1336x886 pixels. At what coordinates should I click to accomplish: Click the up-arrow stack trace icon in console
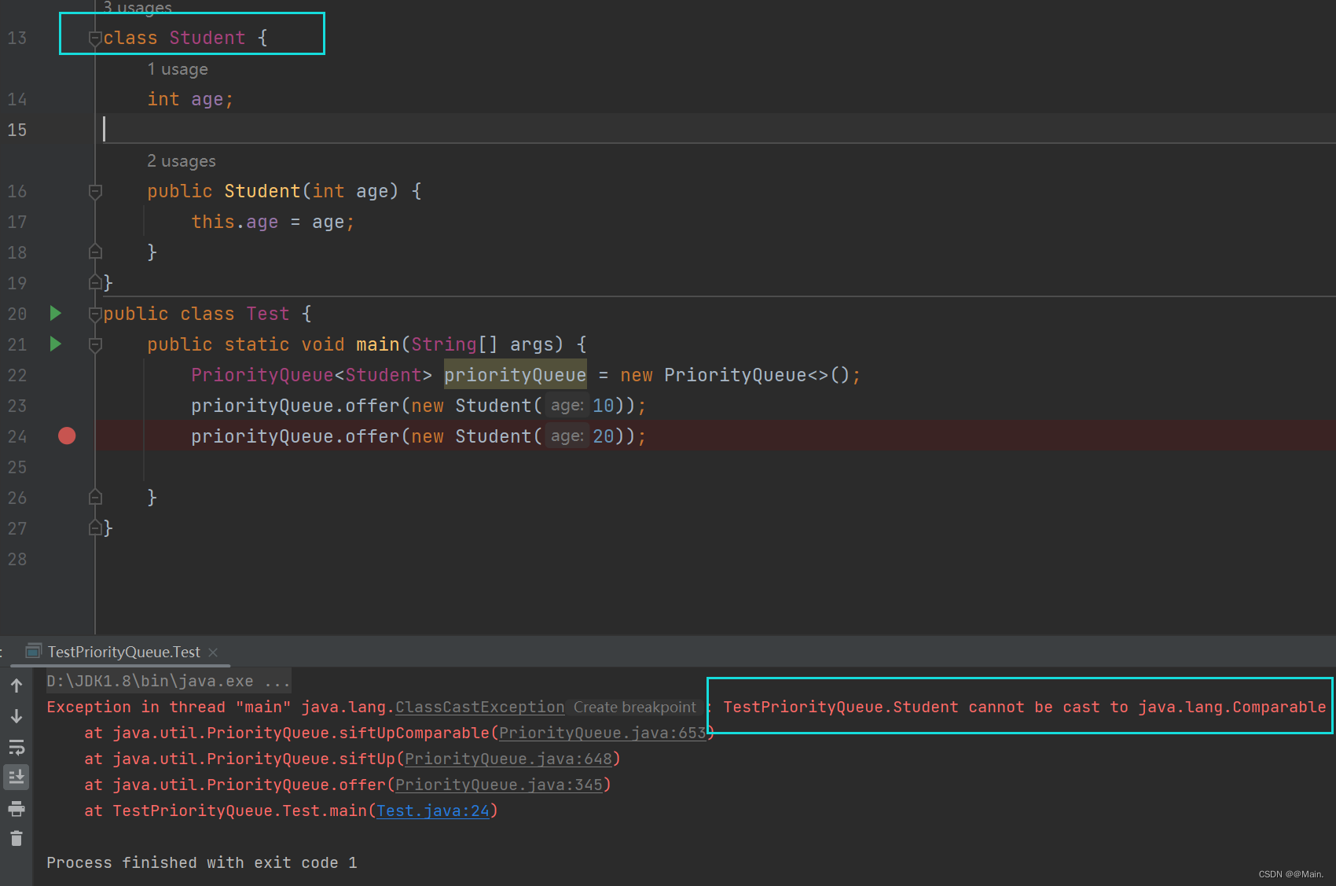point(17,686)
